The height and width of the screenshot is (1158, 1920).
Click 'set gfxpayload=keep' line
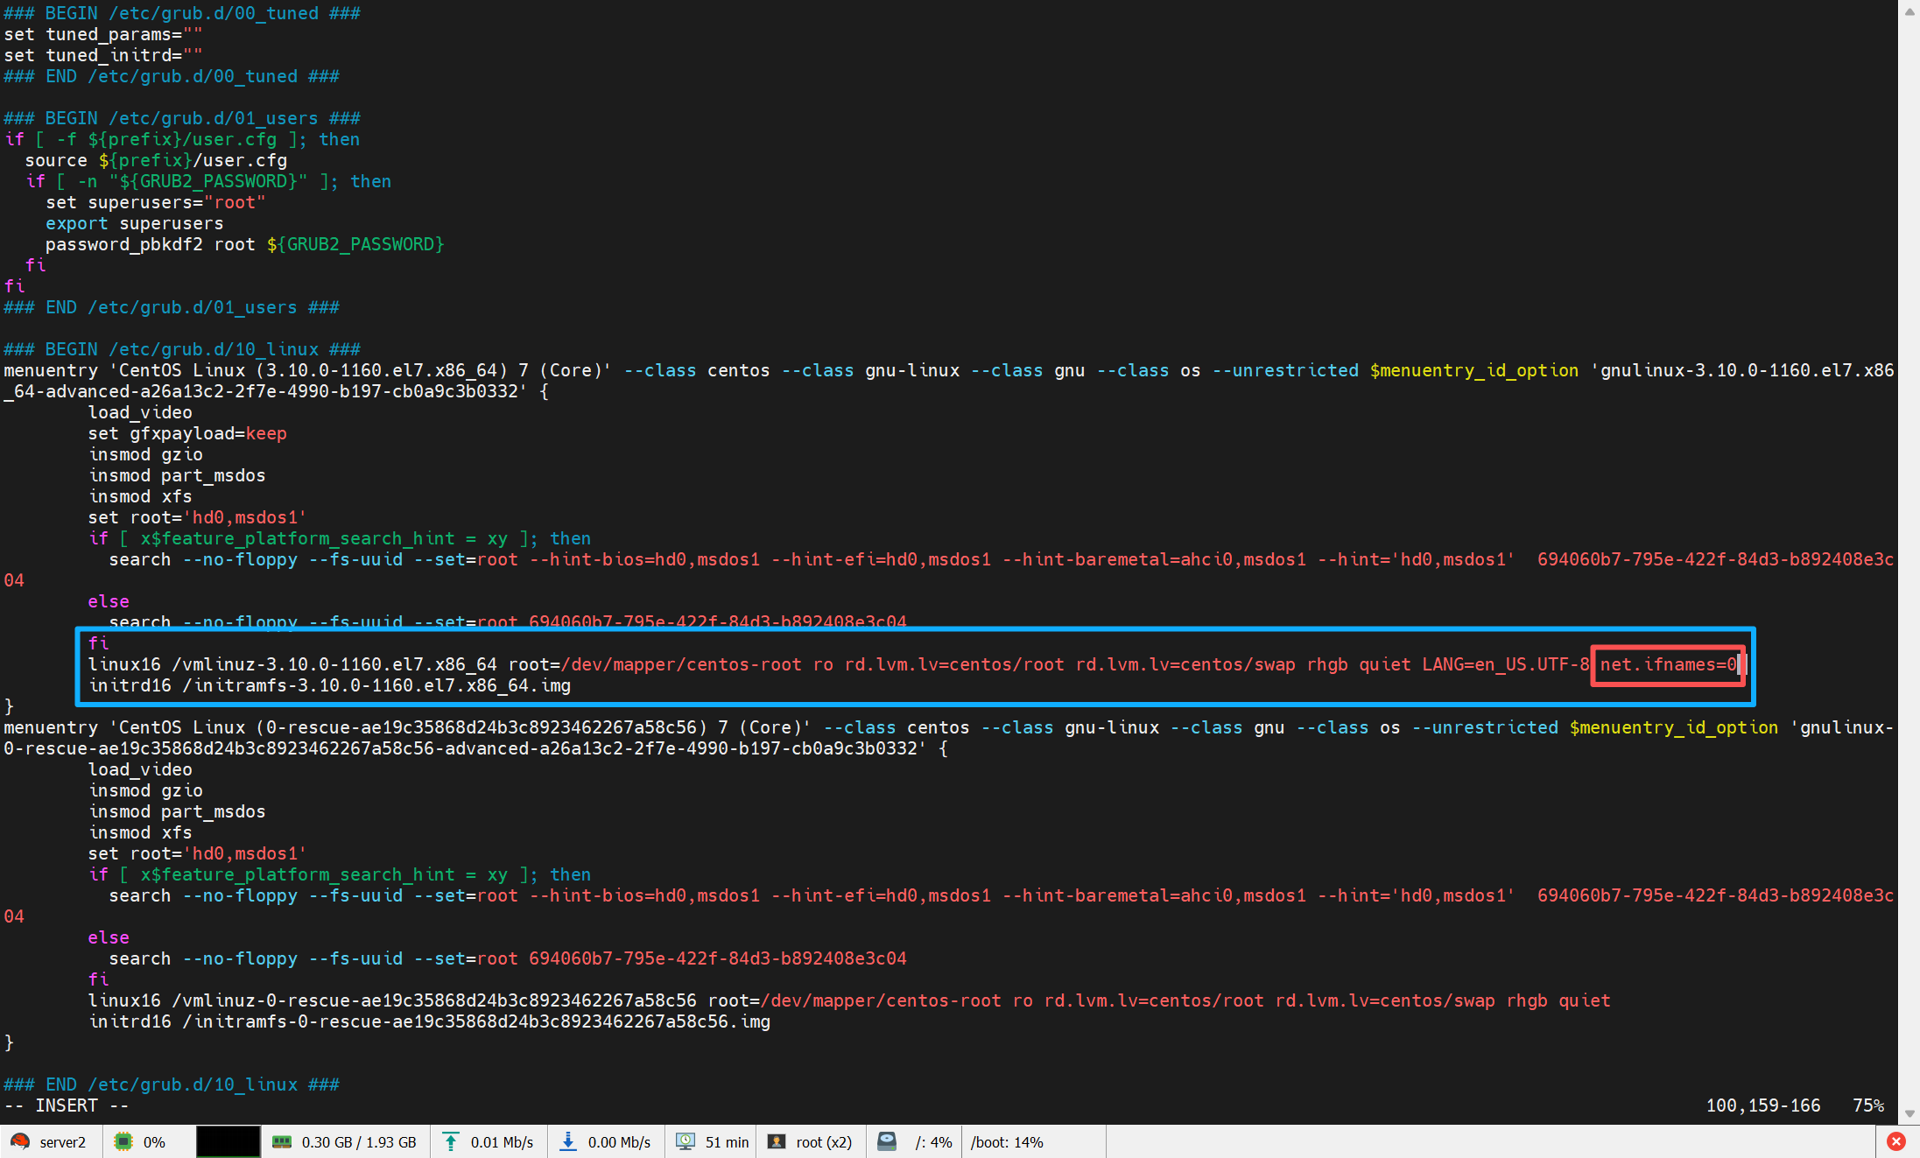coord(187,433)
